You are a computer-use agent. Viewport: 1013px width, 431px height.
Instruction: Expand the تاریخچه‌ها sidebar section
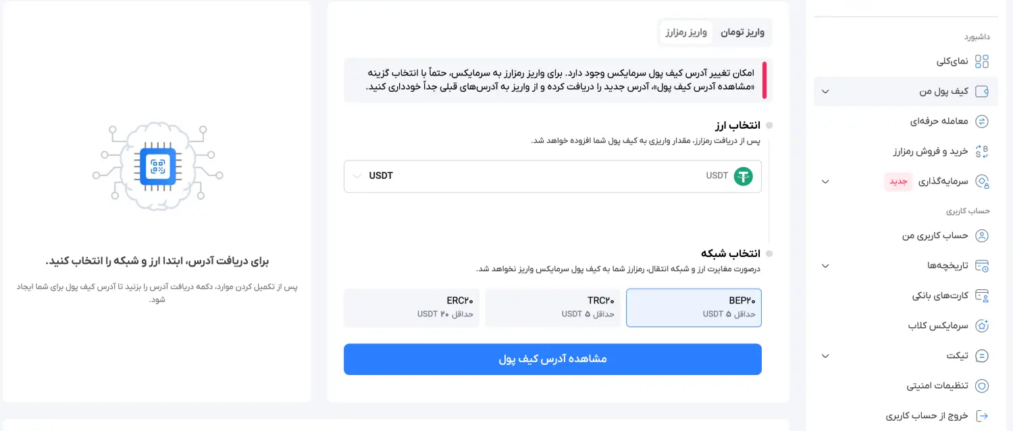pos(825,266)
